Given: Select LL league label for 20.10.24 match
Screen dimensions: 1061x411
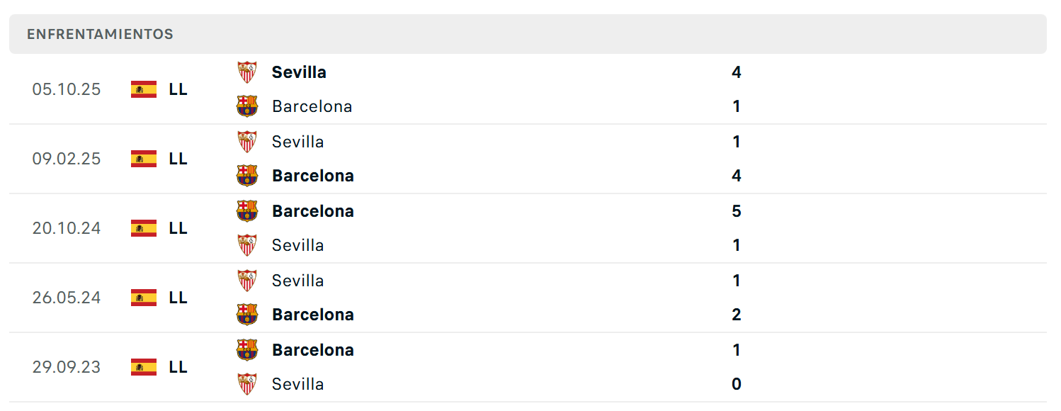Looking at the screenshot, I should click(x=178, y=228).
